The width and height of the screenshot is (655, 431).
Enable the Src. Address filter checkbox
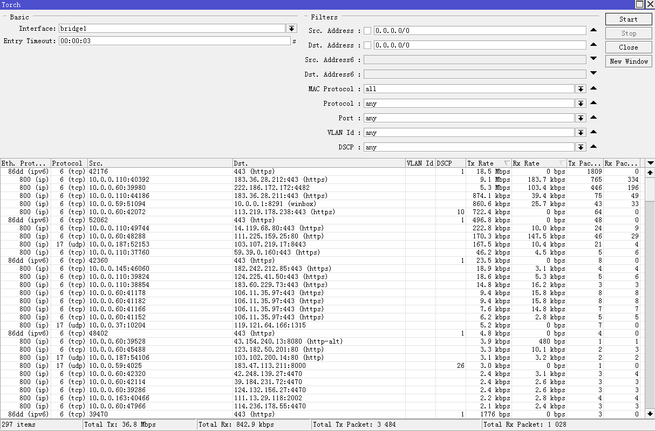click(x=367, y=30)
